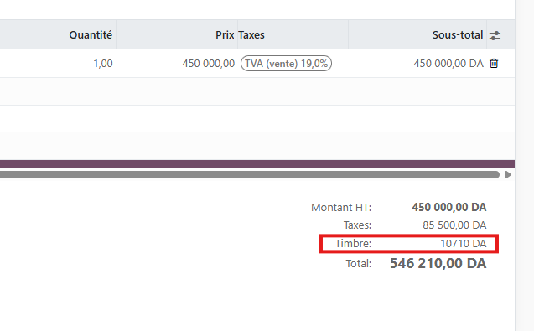Screen dimensions: 534x331
Task: Edit the 1,00 quantity cell
Action: click(103, 64)
